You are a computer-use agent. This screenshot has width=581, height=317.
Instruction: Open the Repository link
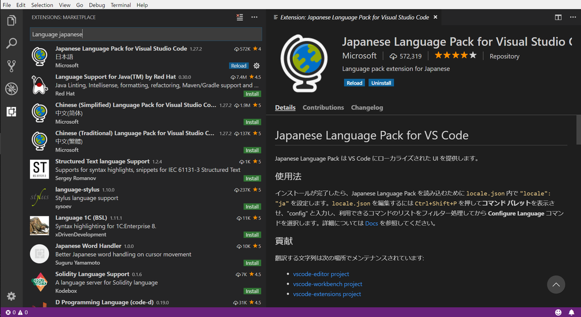click(x=504, y=56)
